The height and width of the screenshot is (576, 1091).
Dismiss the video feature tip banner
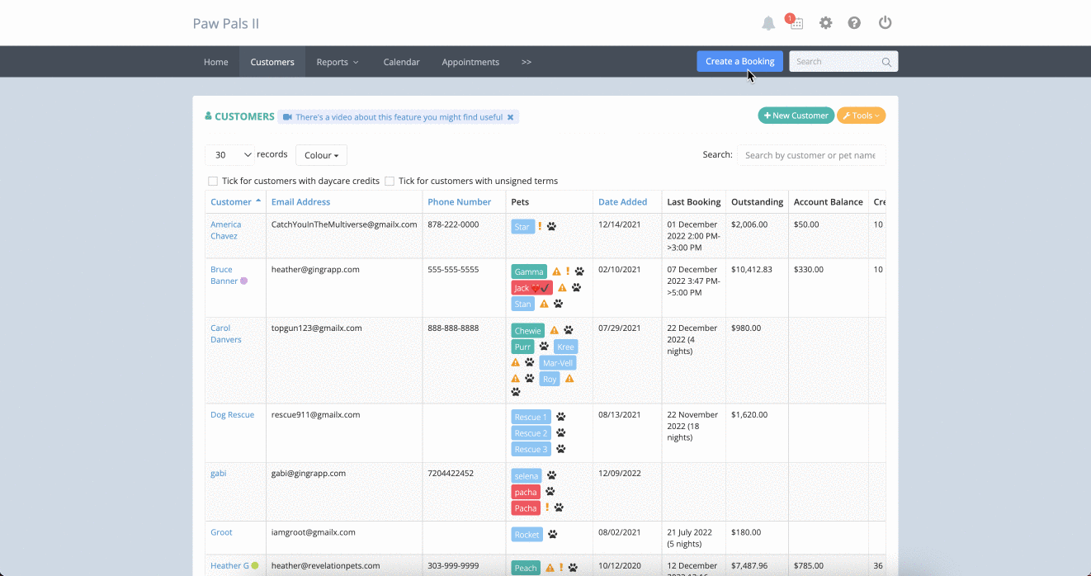(x=510, y=117)
